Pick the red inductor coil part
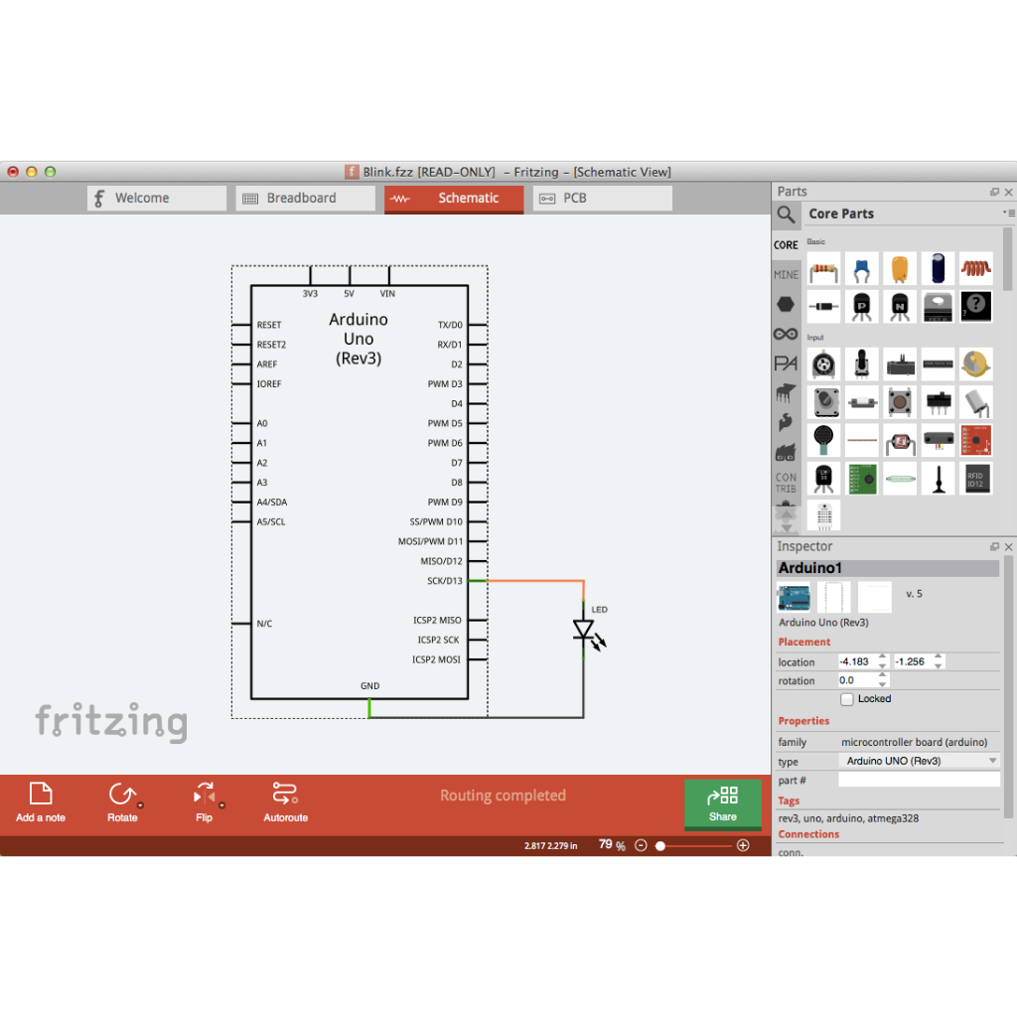This screenshot has height=1017, width=1017. tap(975, 268)
